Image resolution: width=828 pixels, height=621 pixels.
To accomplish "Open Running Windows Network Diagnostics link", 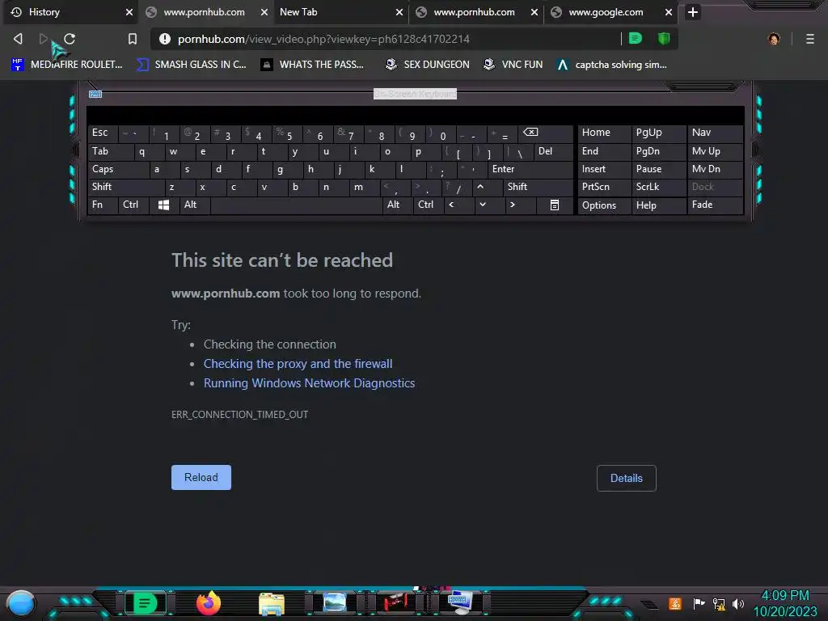I will [310, 383].
